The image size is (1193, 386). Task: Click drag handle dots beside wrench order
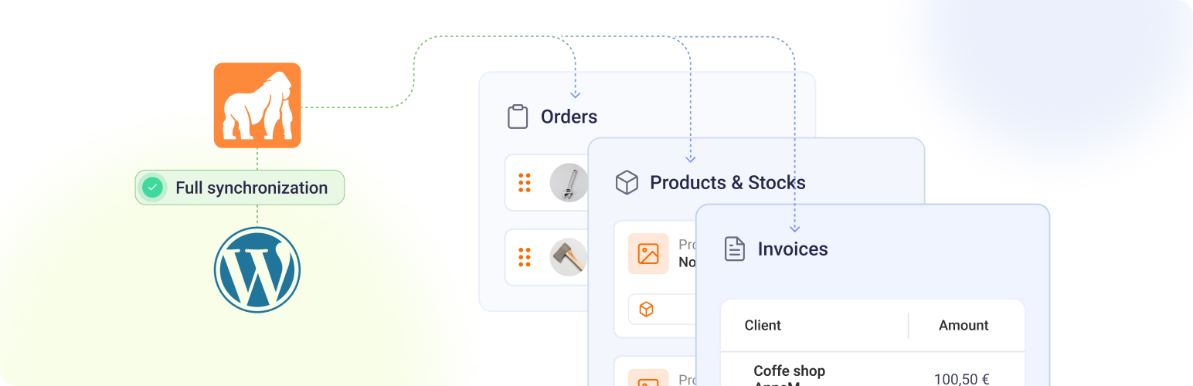click(x=525, y=183)
